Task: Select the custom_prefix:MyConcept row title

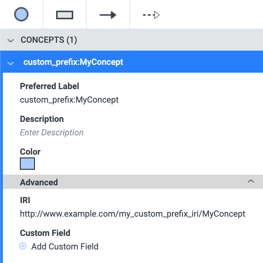Action: [x=73, y=62]
